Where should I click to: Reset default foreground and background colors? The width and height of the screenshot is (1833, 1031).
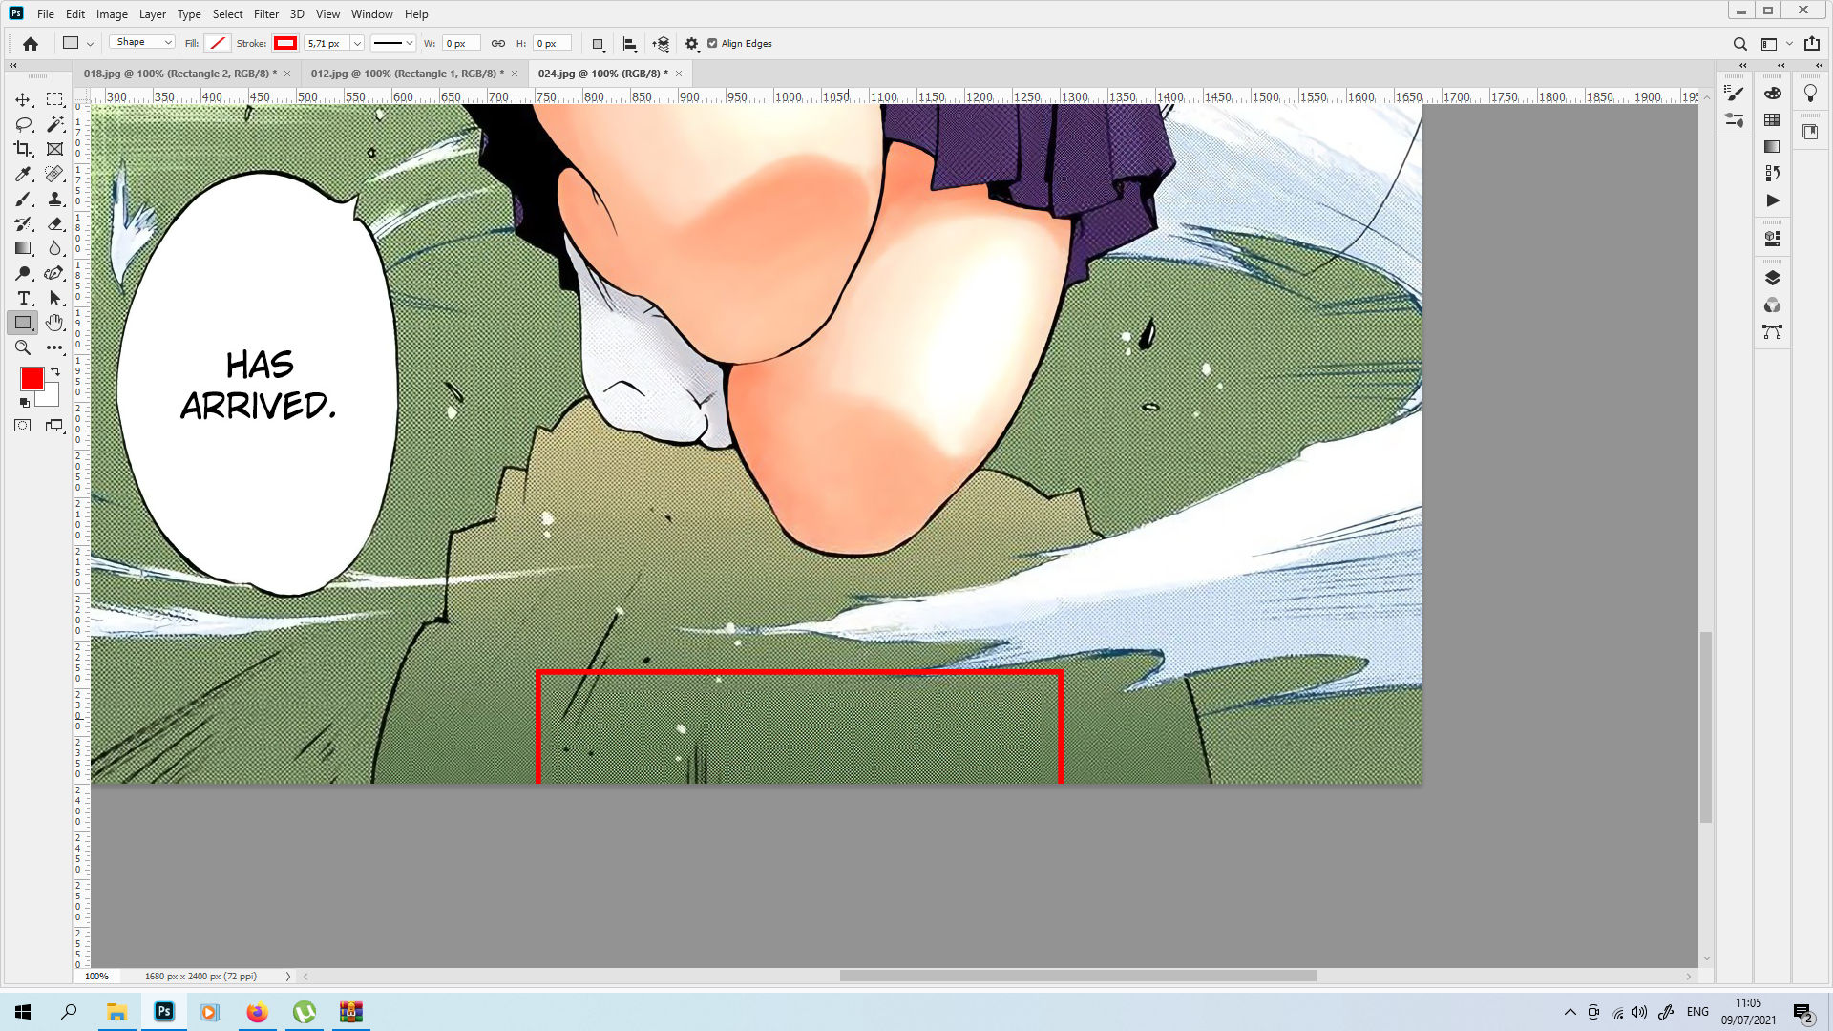click(25, 402)
